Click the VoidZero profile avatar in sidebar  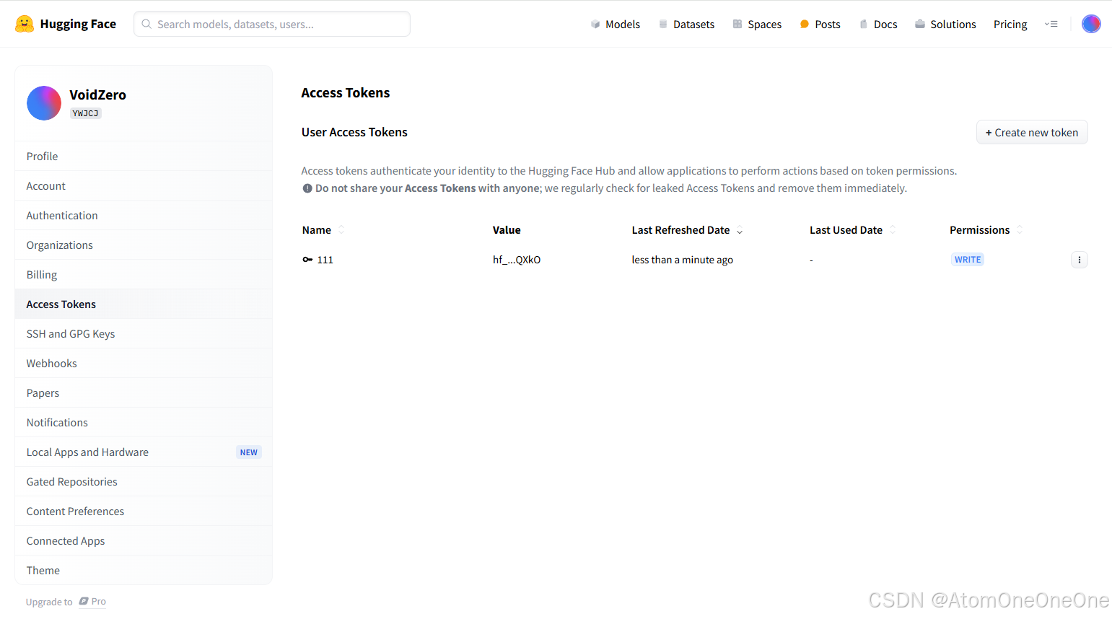pos(44,103)
